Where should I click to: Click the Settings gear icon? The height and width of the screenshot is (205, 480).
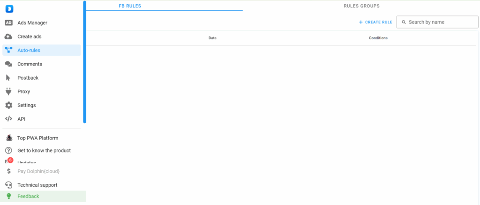(8, 105)
